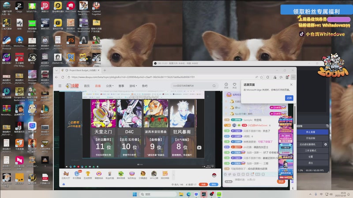The height and width of the screenshot is (198, 353).
Task: Click 还原 button in restore pages popup
Action: 289,98
